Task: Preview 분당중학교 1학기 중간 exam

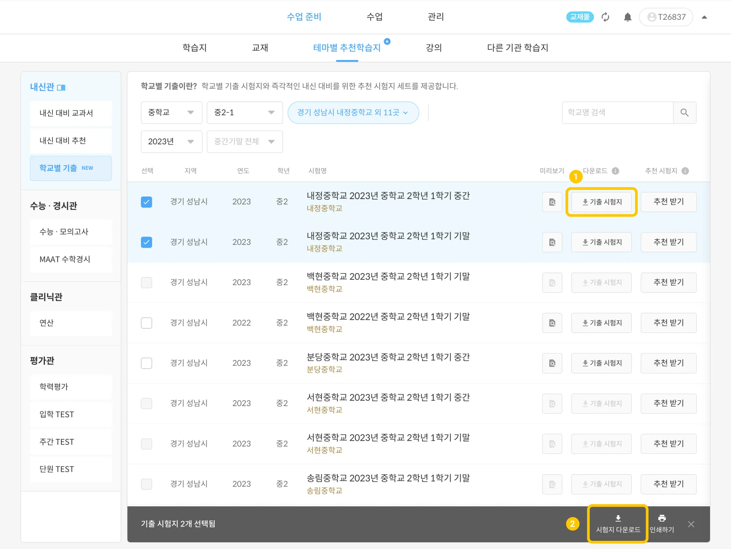Action: click(x=552, y=363)
